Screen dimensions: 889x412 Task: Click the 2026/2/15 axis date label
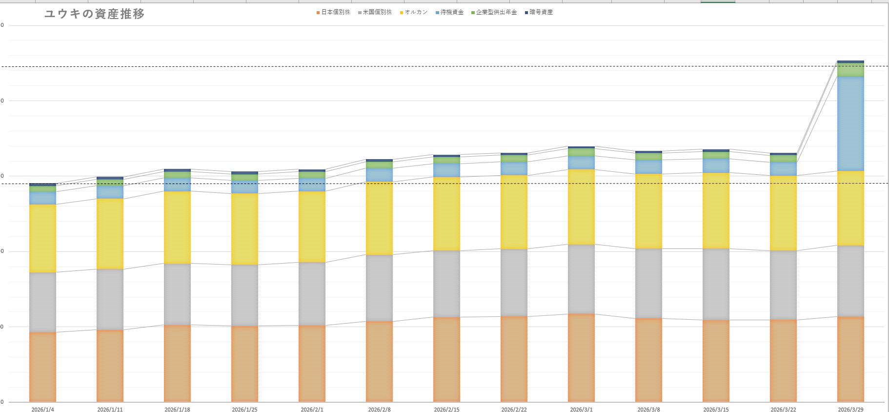tap(446, 409)
